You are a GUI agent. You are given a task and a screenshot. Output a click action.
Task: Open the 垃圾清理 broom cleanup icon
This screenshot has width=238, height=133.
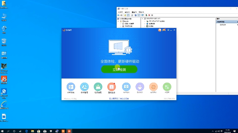point(98,87)
